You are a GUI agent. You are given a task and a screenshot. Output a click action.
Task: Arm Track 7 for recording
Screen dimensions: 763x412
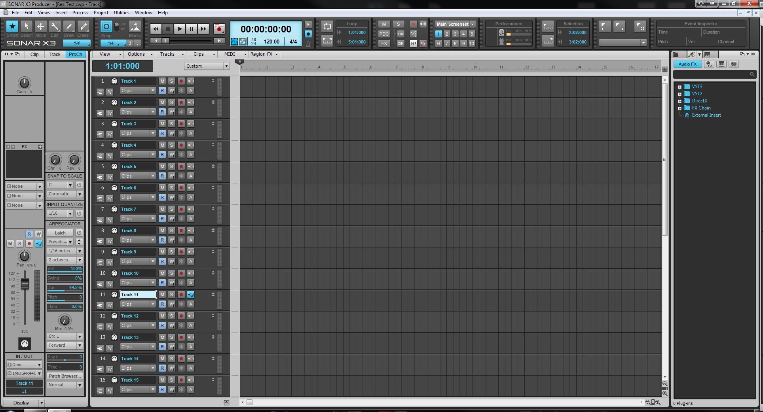(x=181, y=209)
